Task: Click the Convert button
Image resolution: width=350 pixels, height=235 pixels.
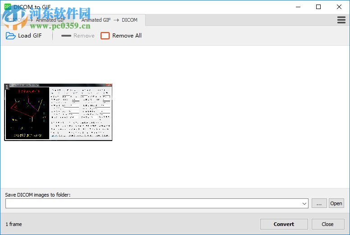Action: click(284, 224)
